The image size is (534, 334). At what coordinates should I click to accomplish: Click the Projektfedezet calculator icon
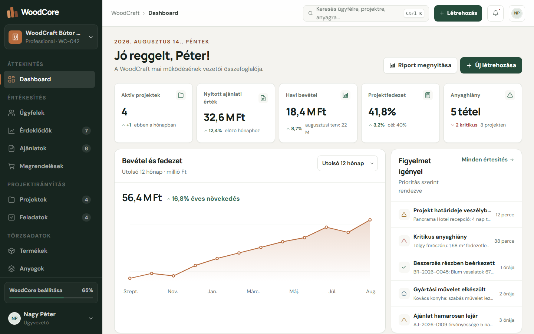[x=428, y=95]
